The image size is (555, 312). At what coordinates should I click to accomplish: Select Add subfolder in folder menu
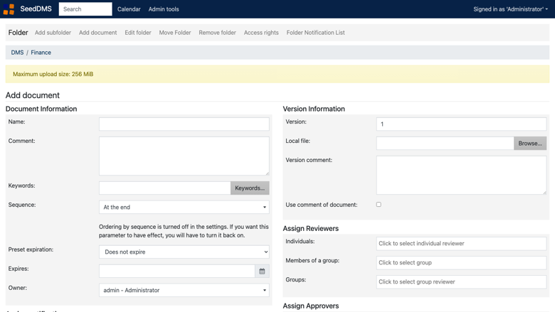pyautogui.click(x=53, y=33)
